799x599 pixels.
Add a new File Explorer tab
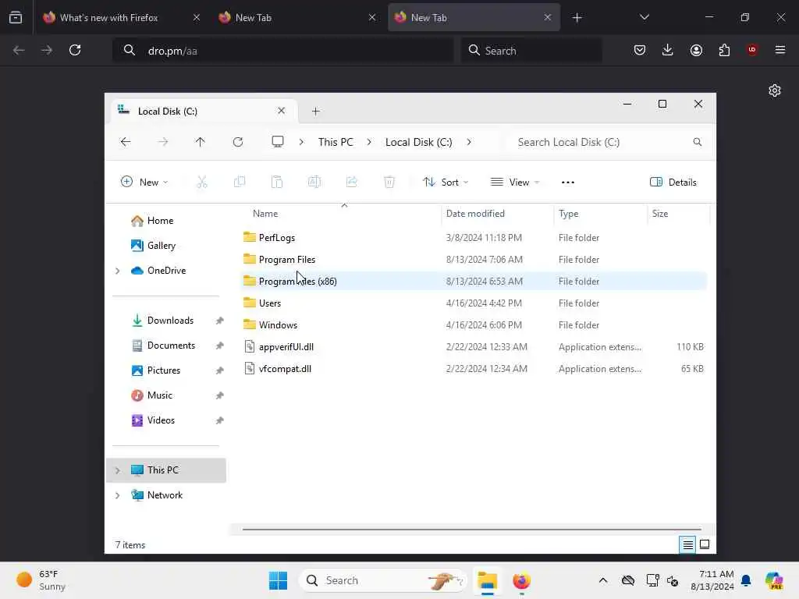(315, 111)
